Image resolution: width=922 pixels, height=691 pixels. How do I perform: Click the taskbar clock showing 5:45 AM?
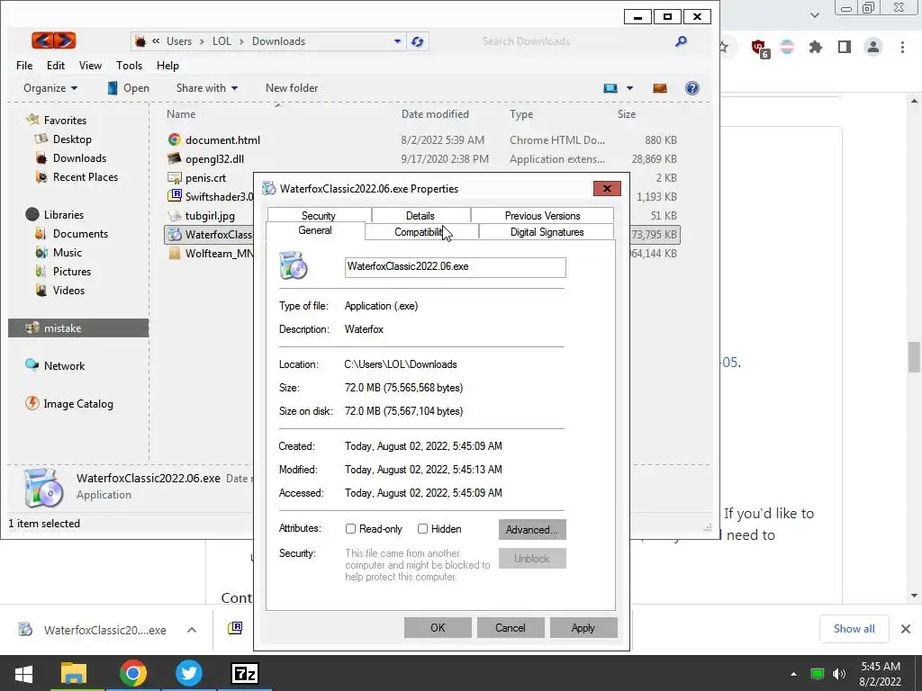(881, 673)
